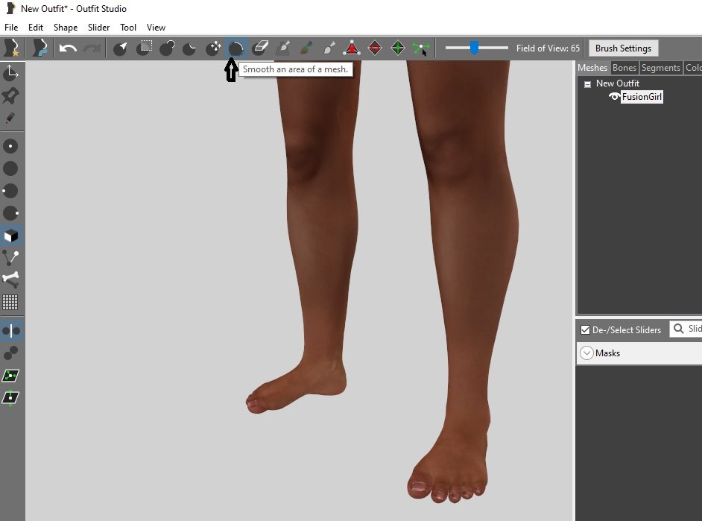Open the Segments tab
702x521 pixels.
click(660, 68)
